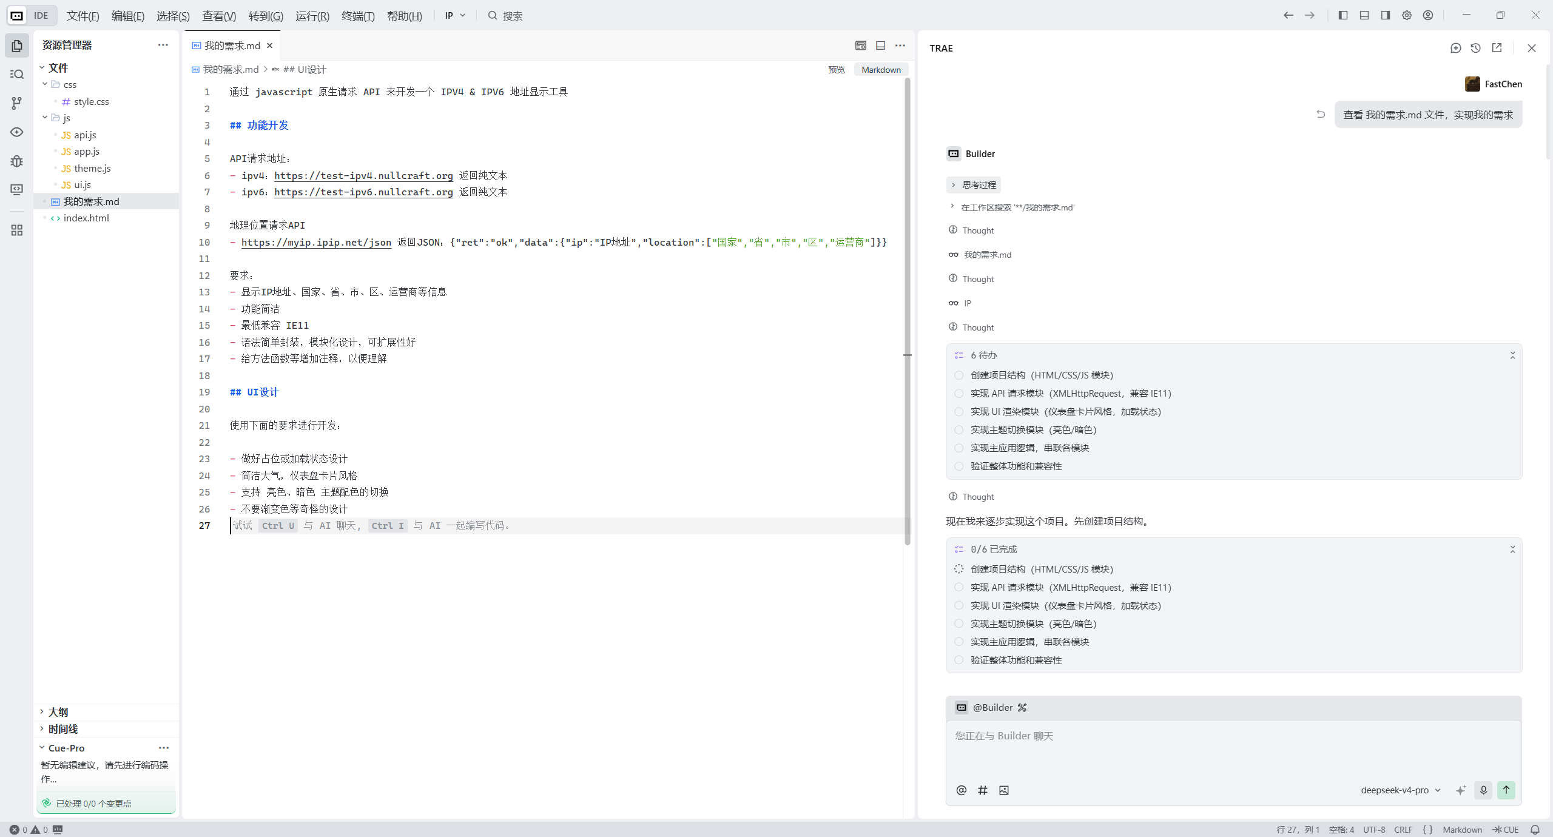Click the image attachment icon in chat input
The width and height of the screenshot is (1553, 837).
[1003, 790]
